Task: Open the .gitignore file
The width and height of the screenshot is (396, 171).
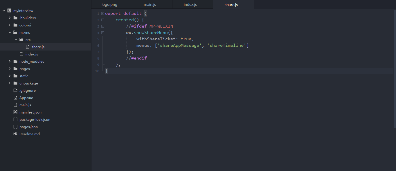Action: coord(28,90)
